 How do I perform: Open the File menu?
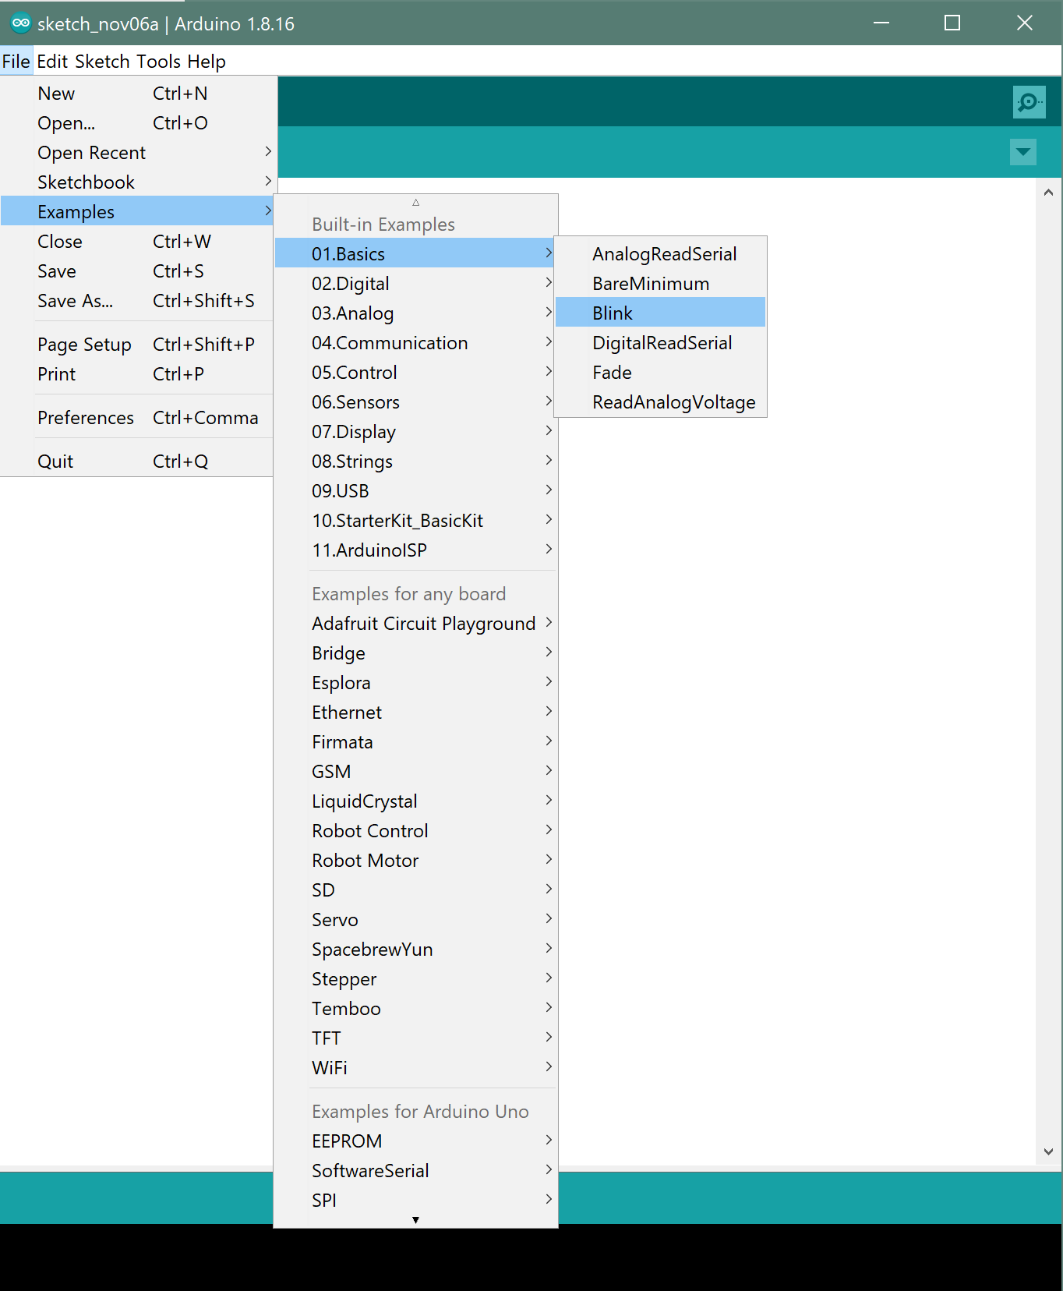[x=16, y=62]
